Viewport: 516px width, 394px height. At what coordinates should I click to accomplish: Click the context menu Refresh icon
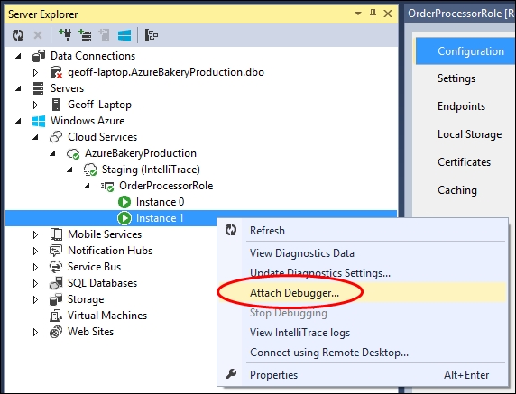click(231, 230)
